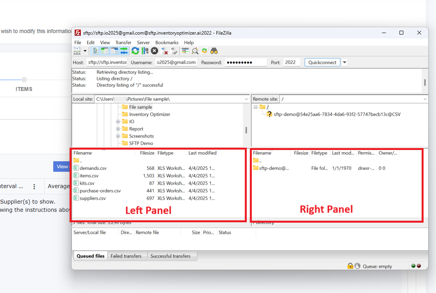Toggle directory comparison
This screenshot has width=436, height=293.
[x=195, y=51]
